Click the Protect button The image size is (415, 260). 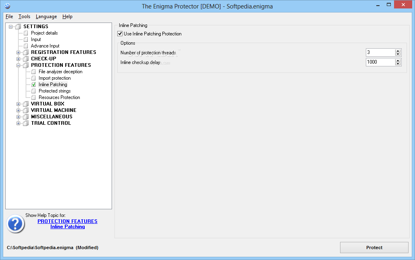374,248
